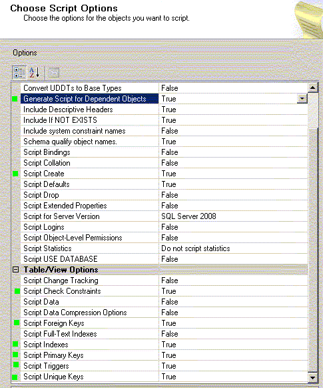Click False value for Script Collation

click(170, 163)
